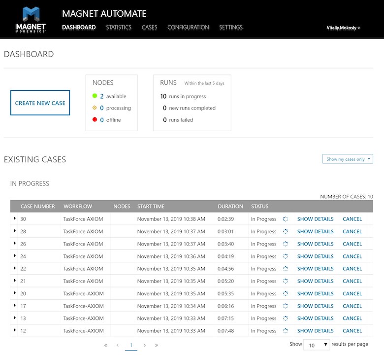
Task: Cancel case 17
Action: pyautogui.click(x=352, y=306)
